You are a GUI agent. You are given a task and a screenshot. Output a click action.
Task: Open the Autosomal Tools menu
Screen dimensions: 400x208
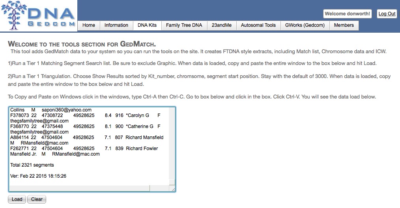pyautogui.click(x=258, y=25)
